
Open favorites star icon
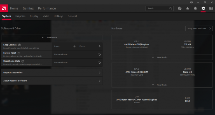tap(188, 8)
